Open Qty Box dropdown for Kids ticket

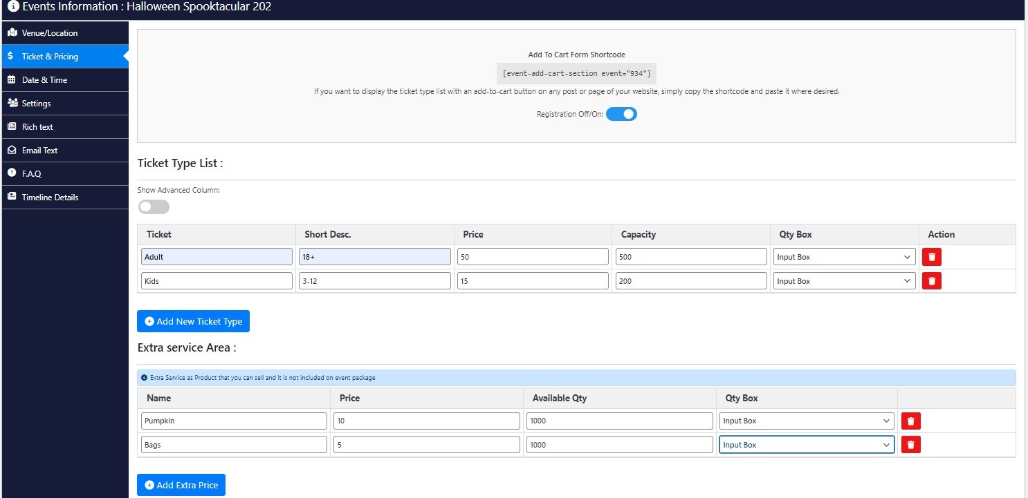pos(844,281)
